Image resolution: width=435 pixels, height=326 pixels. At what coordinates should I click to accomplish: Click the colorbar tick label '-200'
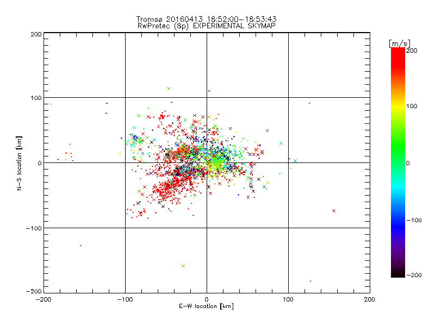[414, 275]
